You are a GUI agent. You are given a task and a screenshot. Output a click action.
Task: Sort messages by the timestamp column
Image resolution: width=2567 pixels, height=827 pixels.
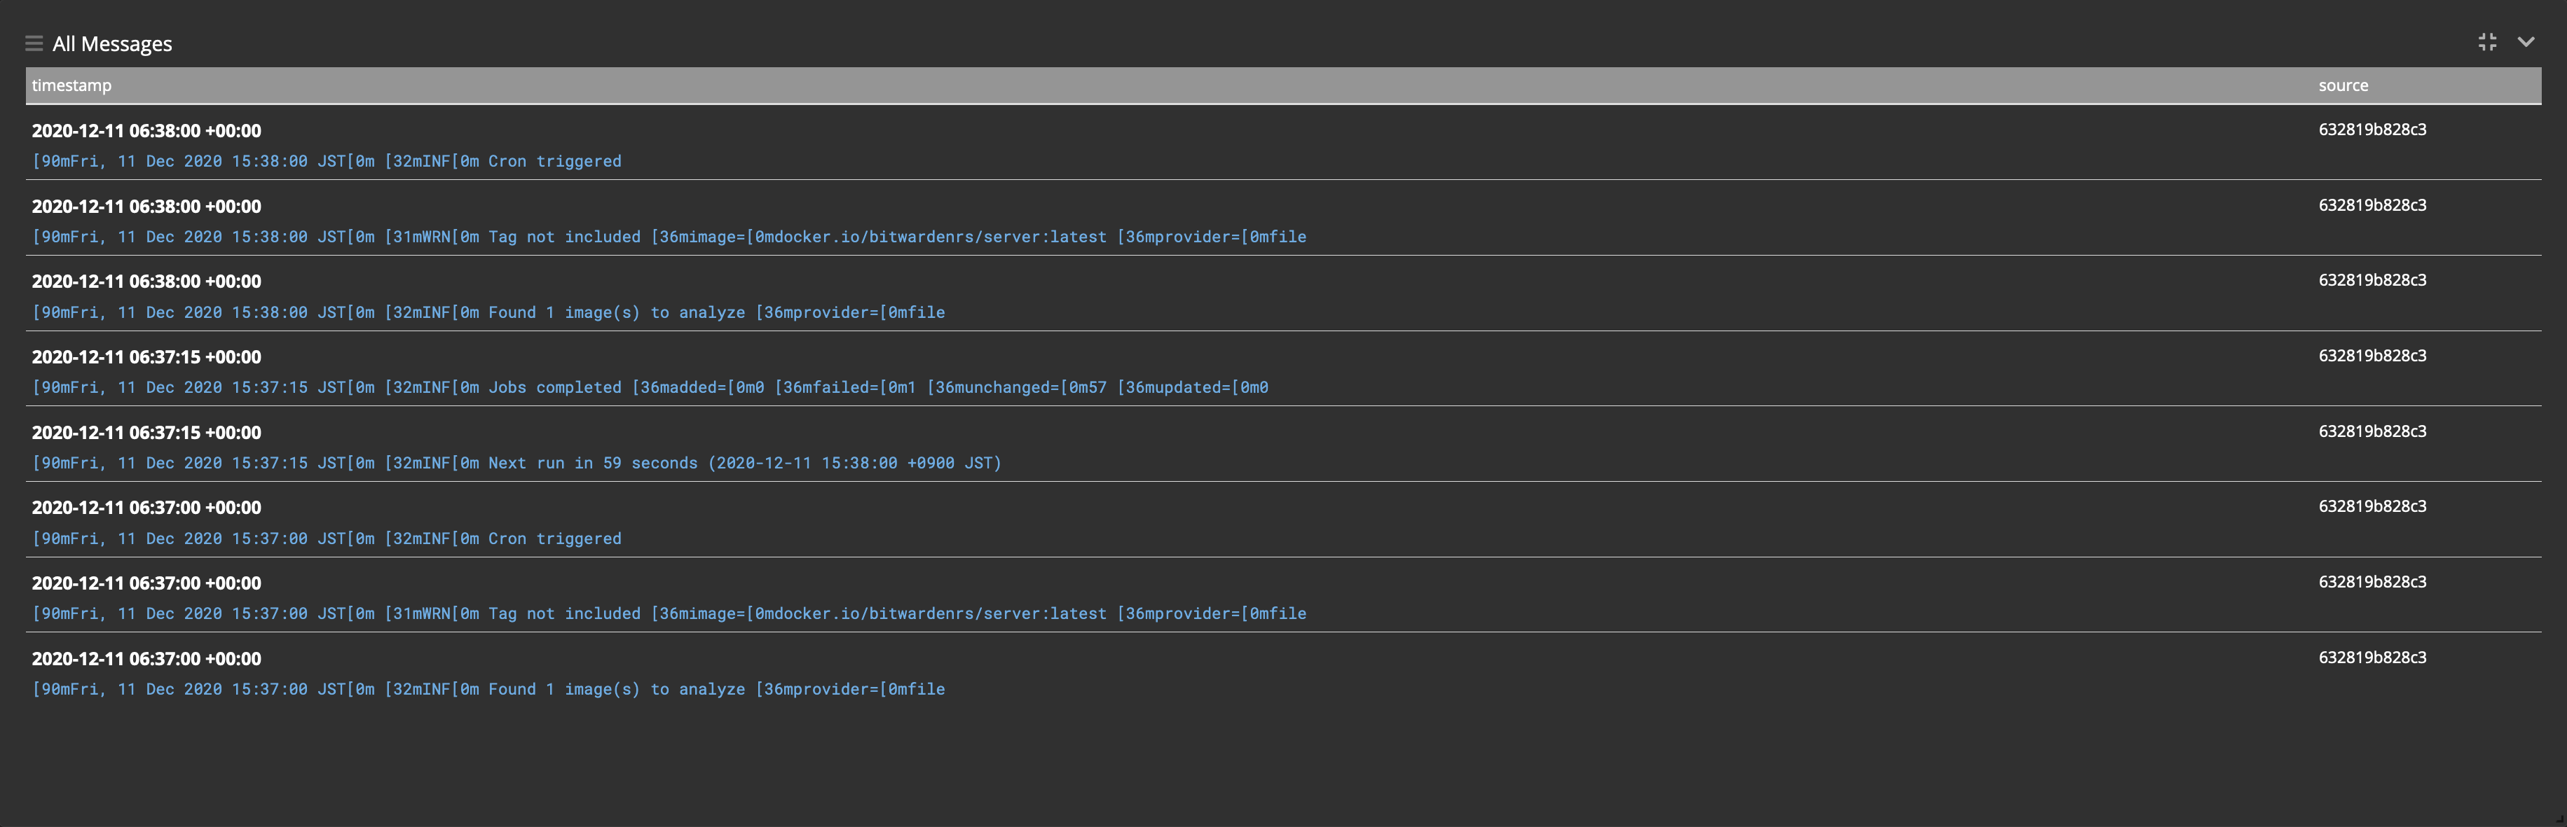(71, 85)
